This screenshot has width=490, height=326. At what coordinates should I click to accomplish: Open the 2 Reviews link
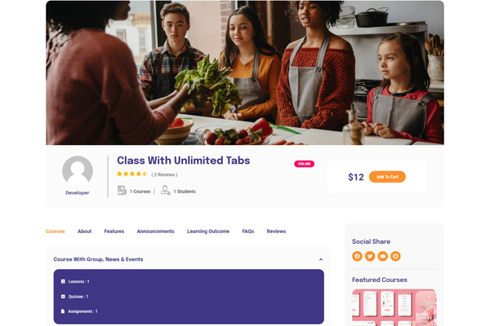[164, 174]
